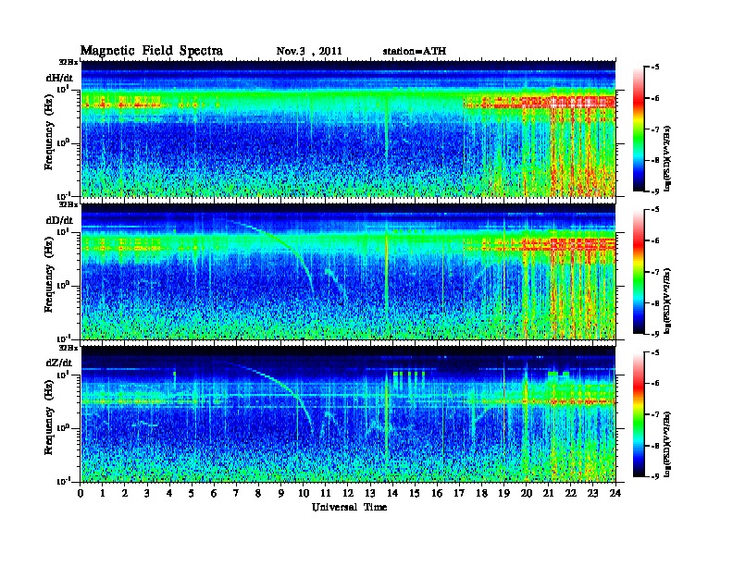Screen dimensions: 733x566
Task: Click the -7 value on the dH/dt color bar
Action: [x=655, y=129]
